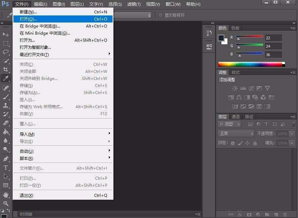The height and width of the screenshot is (218, 298).
Task: Toggle the 显示取样环 checkbox
Action: (161, 15)
